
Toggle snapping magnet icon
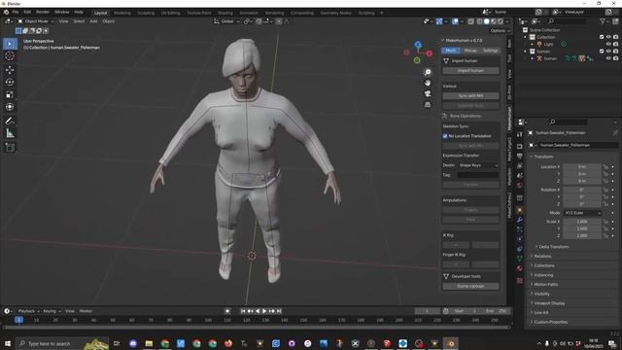pyautogui.click(x=259, y=21)
